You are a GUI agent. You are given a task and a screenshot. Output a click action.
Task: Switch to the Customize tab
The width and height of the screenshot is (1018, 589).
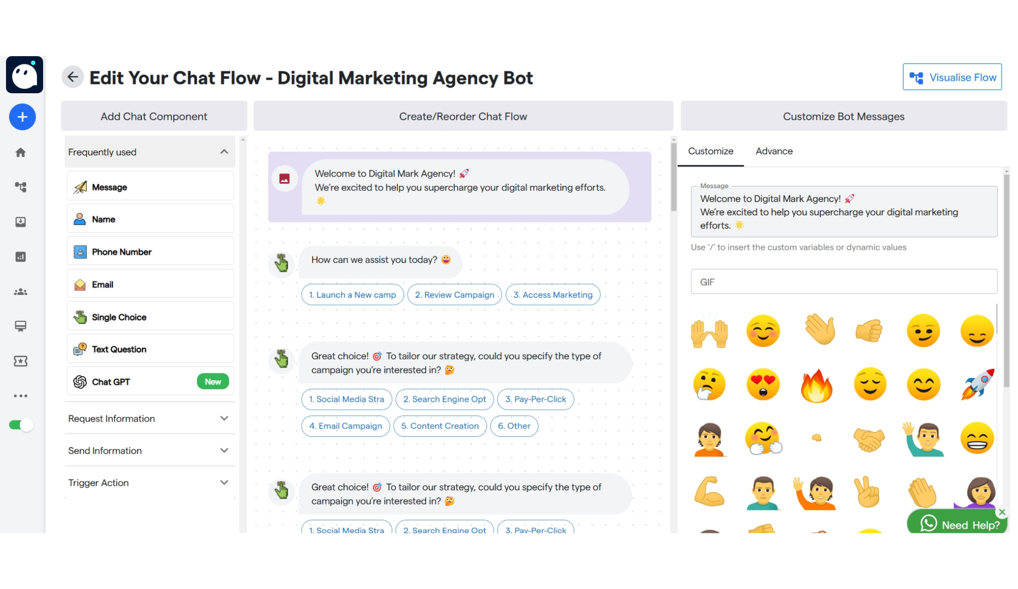(710, 152)
